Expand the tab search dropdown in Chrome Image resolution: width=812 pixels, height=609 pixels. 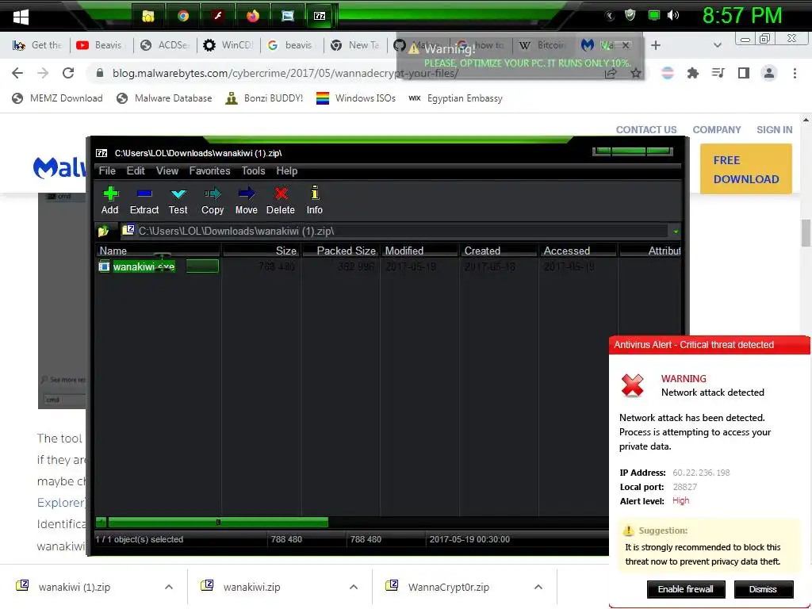click(x=717, y=45)
